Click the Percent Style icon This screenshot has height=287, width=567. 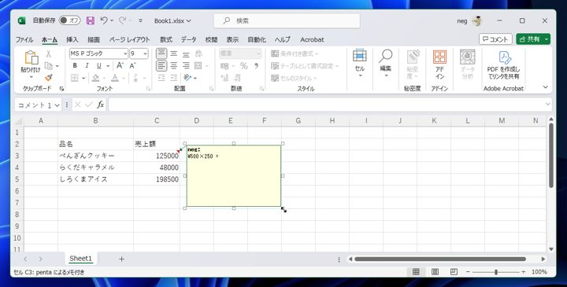(243, 66)
